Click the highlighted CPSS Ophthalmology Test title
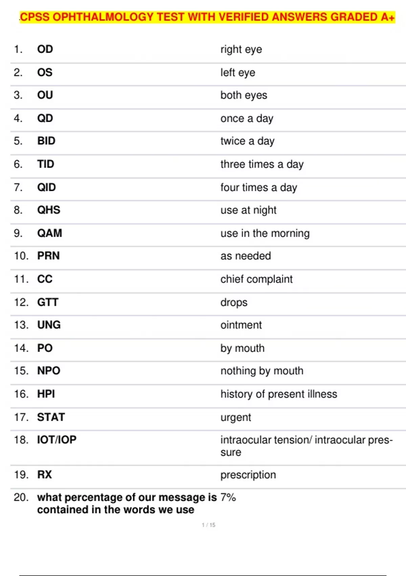The width and height of the screenshot is (406, 576). [207, 17]
